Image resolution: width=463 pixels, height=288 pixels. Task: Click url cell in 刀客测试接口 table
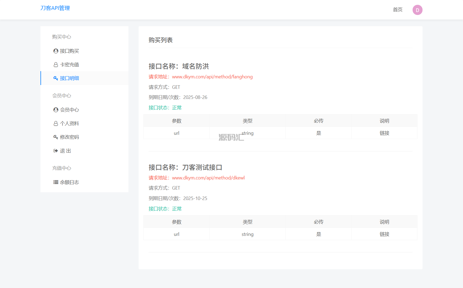pos(177,234)
